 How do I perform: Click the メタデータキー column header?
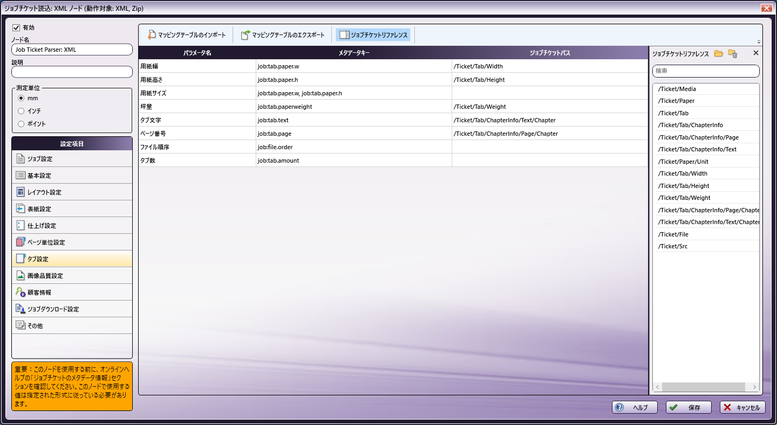tap(354, 53)
